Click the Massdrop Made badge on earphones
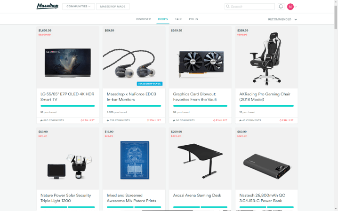 pos(149,84)
